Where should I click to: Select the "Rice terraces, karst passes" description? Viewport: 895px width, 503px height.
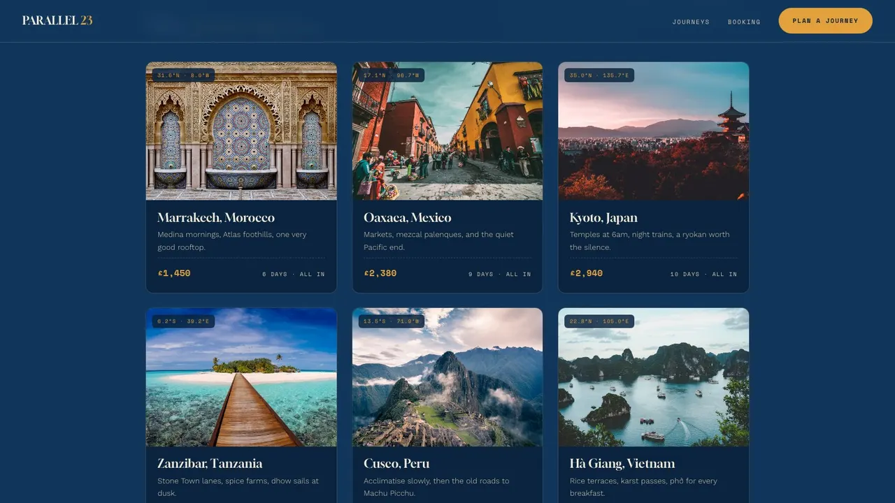[x=644, y=487]
